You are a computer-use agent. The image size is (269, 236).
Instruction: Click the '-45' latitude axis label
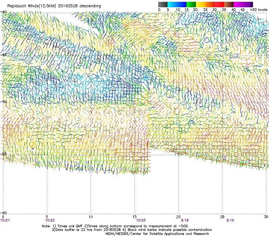4,55
